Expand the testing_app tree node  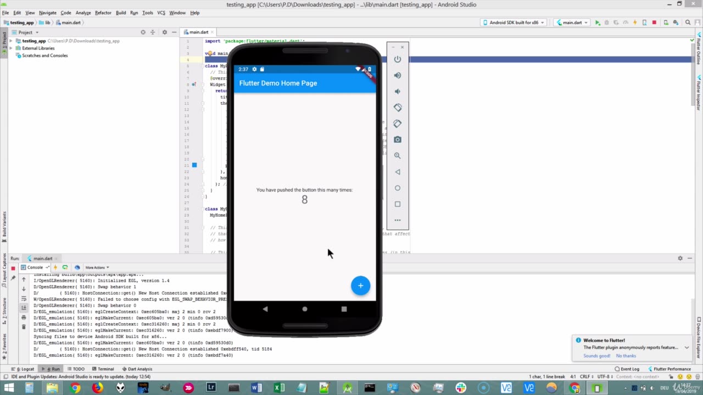[11, 41]
